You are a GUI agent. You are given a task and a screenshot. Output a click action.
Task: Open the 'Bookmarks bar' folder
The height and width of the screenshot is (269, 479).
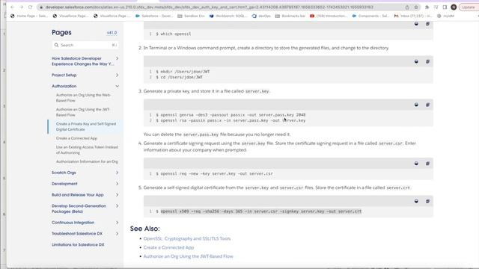(290, 16)
